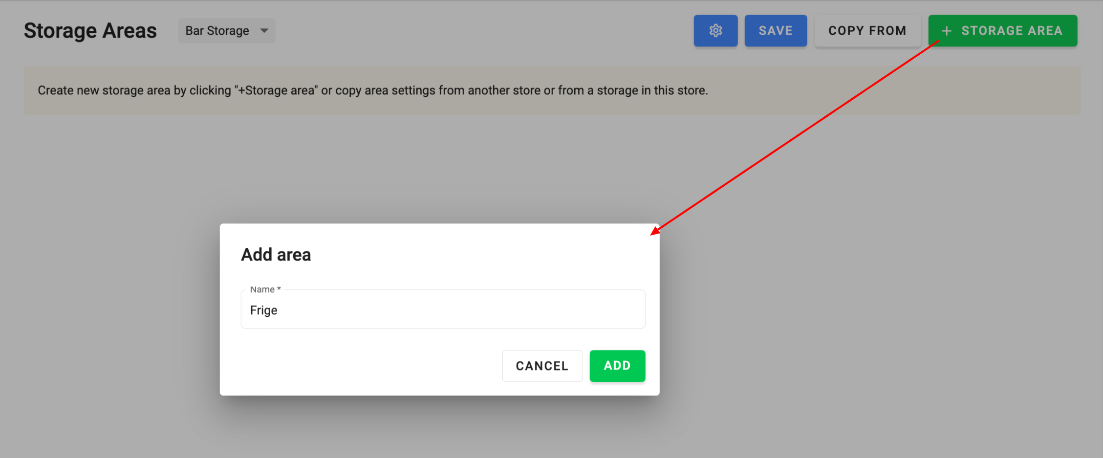
Task: Confirm with the green ADD button
Action: (617, 366)
